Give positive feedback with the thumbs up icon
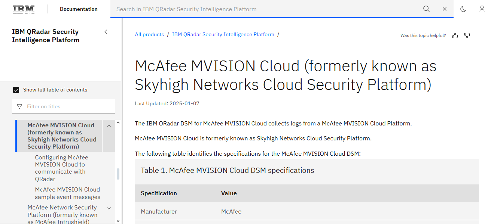 coord(455,35)
